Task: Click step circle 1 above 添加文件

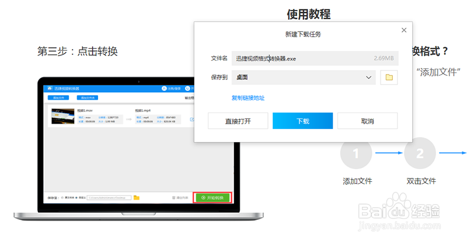Action: (356, 153)
